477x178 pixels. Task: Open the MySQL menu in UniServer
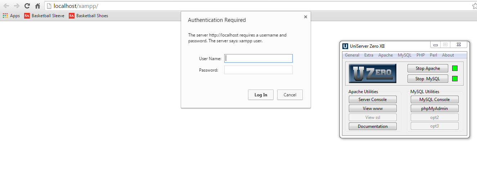click(405, 55)
